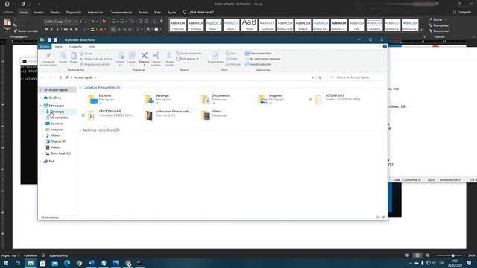
Task: Open Word Referencias tab
Action: tap(95, 12)
